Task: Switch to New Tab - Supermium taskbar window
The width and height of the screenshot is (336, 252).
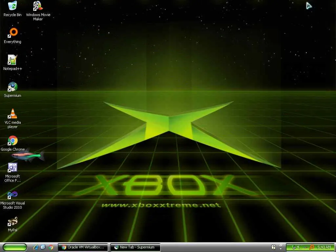Action: [x=136, y=247]
